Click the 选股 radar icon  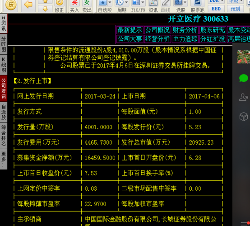[x=178, y=3]
